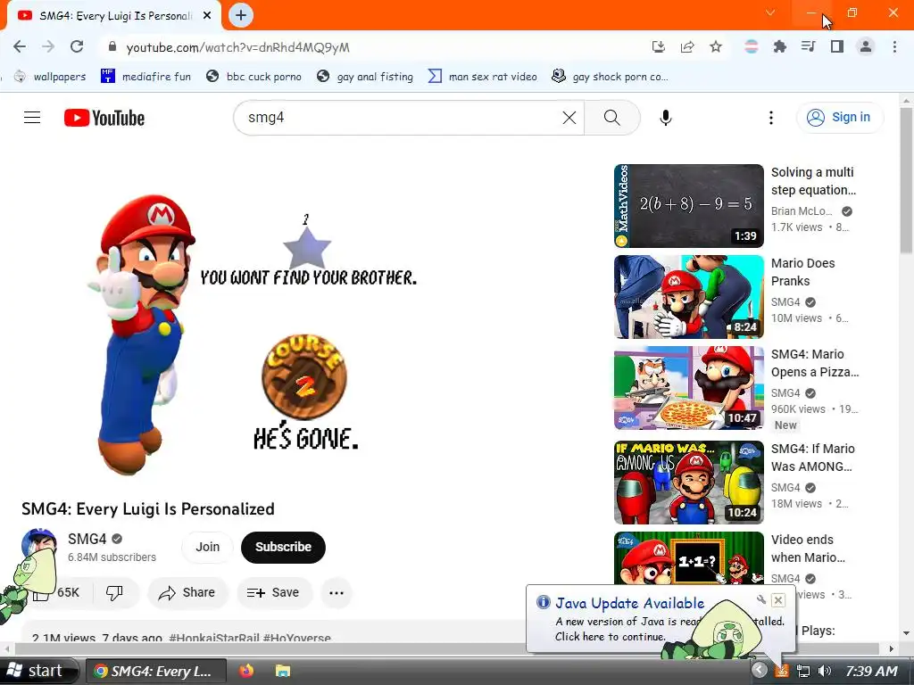
Task: Search with your voice microphone
Action: (x=665, y=118)
